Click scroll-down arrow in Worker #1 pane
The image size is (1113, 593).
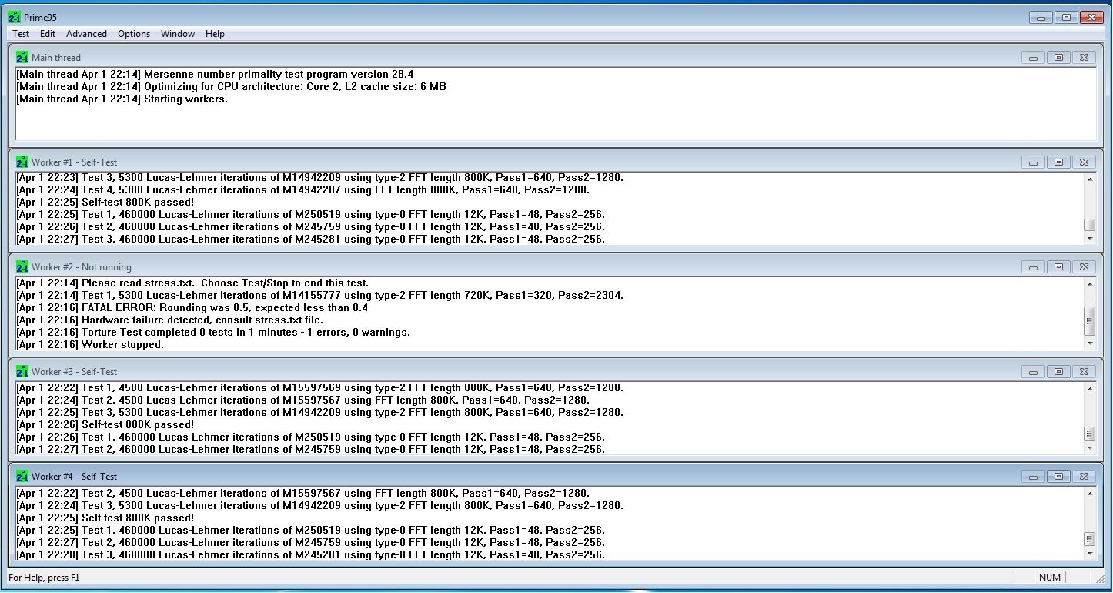click(x=1089, y=239)
